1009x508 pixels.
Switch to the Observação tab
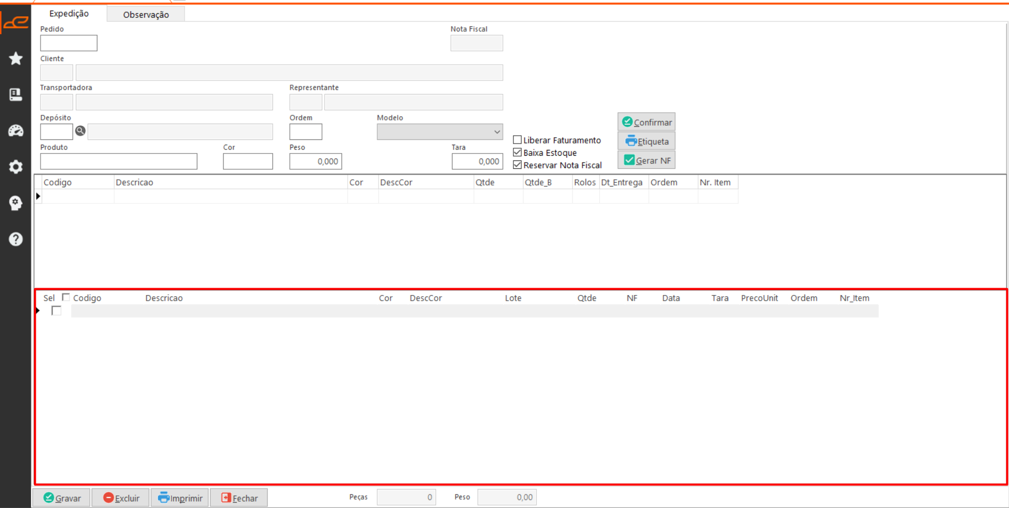(146, 15)
